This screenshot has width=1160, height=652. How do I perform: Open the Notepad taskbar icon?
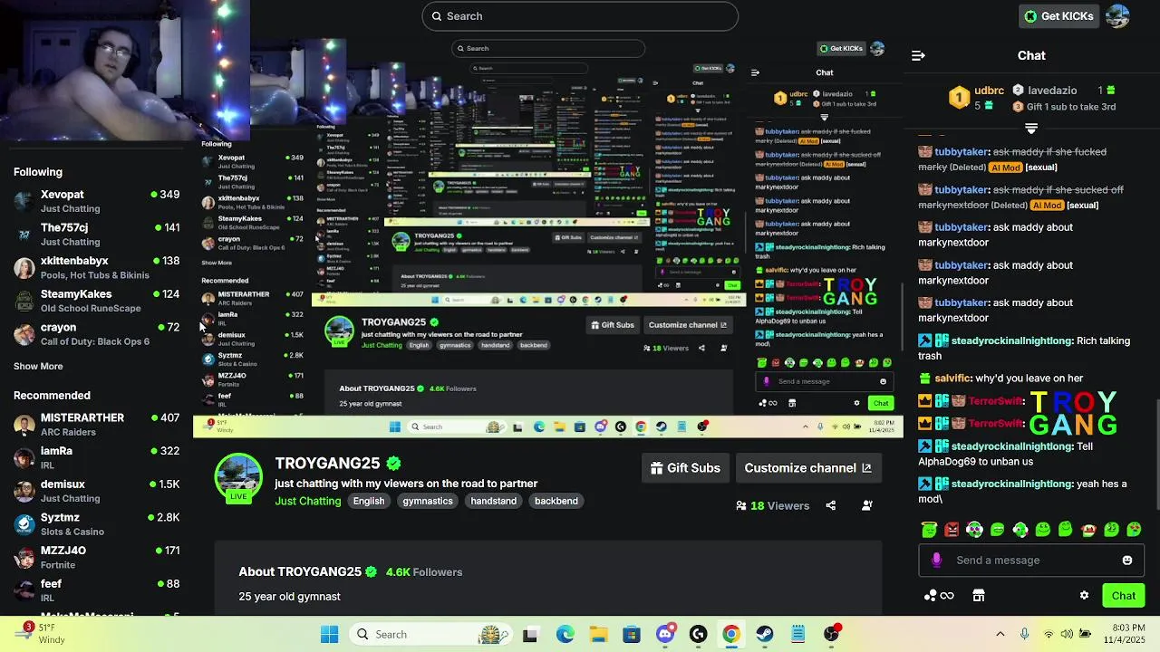(797, 634)
